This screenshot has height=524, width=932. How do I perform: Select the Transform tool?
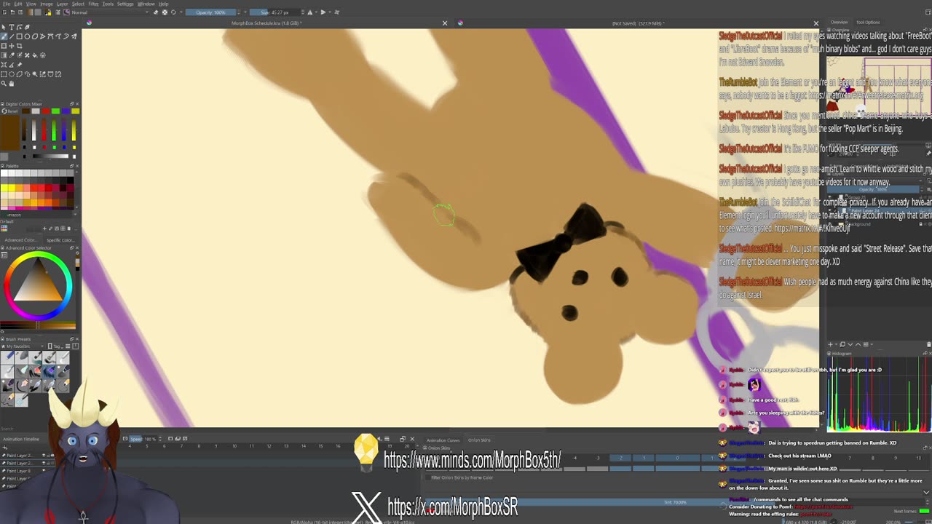[x=4, y=46]
